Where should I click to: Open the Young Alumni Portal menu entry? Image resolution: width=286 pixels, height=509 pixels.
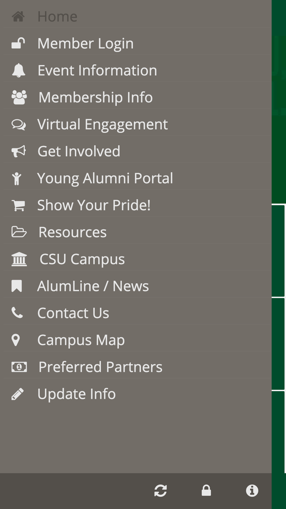pos(105,178)
